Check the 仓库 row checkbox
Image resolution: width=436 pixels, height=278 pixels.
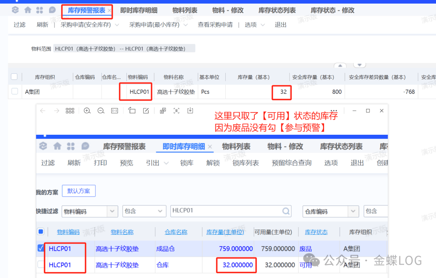click(41, 265)
